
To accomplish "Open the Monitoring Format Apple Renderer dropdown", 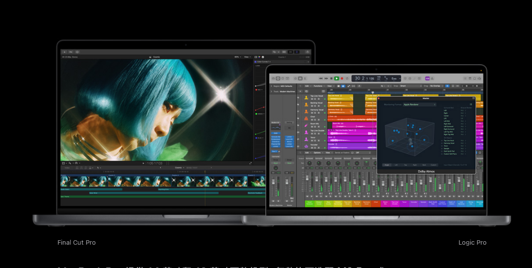I will 419,105.
